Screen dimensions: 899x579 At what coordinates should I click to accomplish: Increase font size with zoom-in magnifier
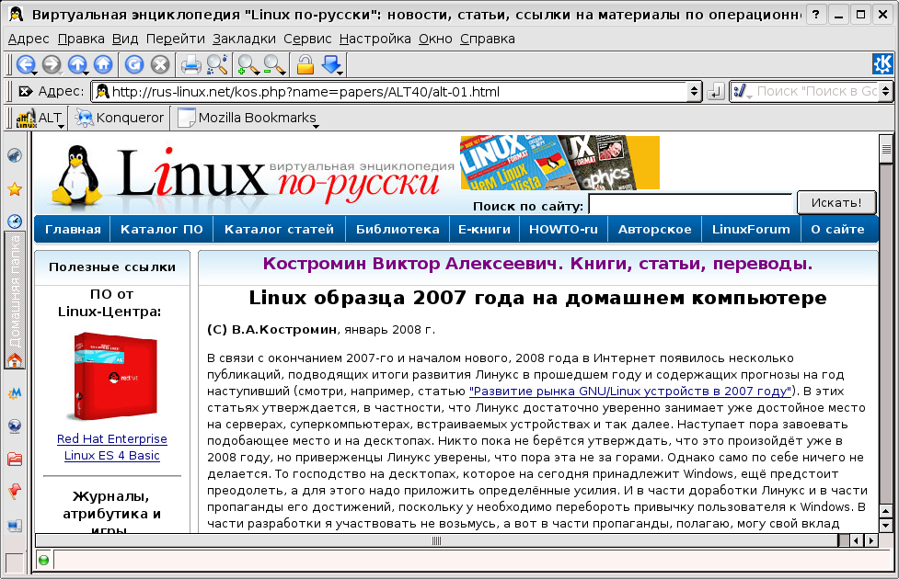pyautogui.click(x=248, y=64)
